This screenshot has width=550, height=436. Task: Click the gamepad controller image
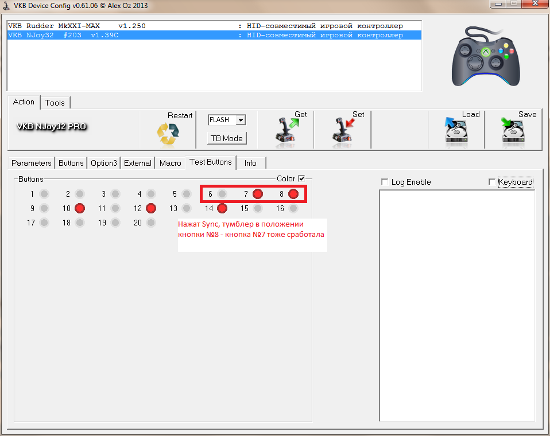click(x=486, y=56)
